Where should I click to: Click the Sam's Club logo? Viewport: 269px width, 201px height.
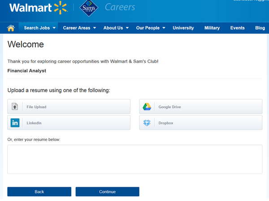tap(88, 8)
